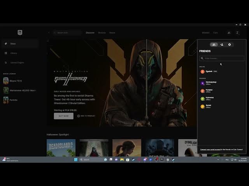
Task: Go back with the store back arrow
Action: pos(49,33)
